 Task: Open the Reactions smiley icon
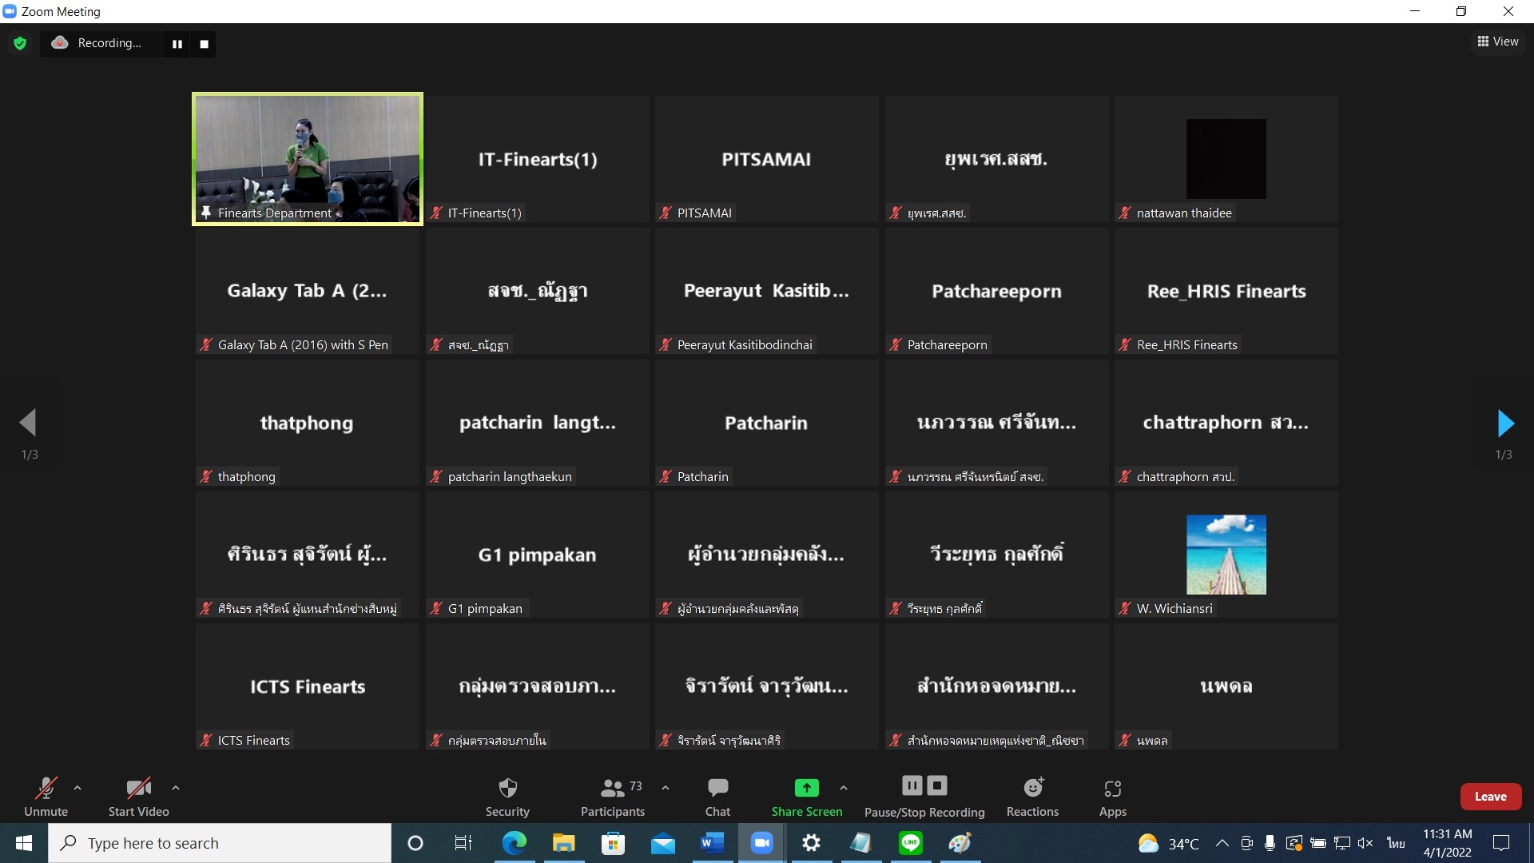(1032, 789)
